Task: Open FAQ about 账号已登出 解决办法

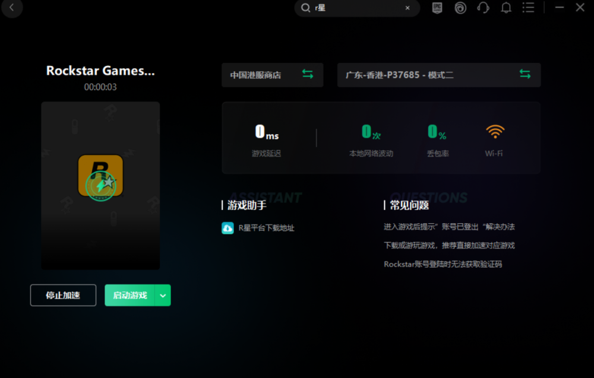Action: tap(449, 227)
